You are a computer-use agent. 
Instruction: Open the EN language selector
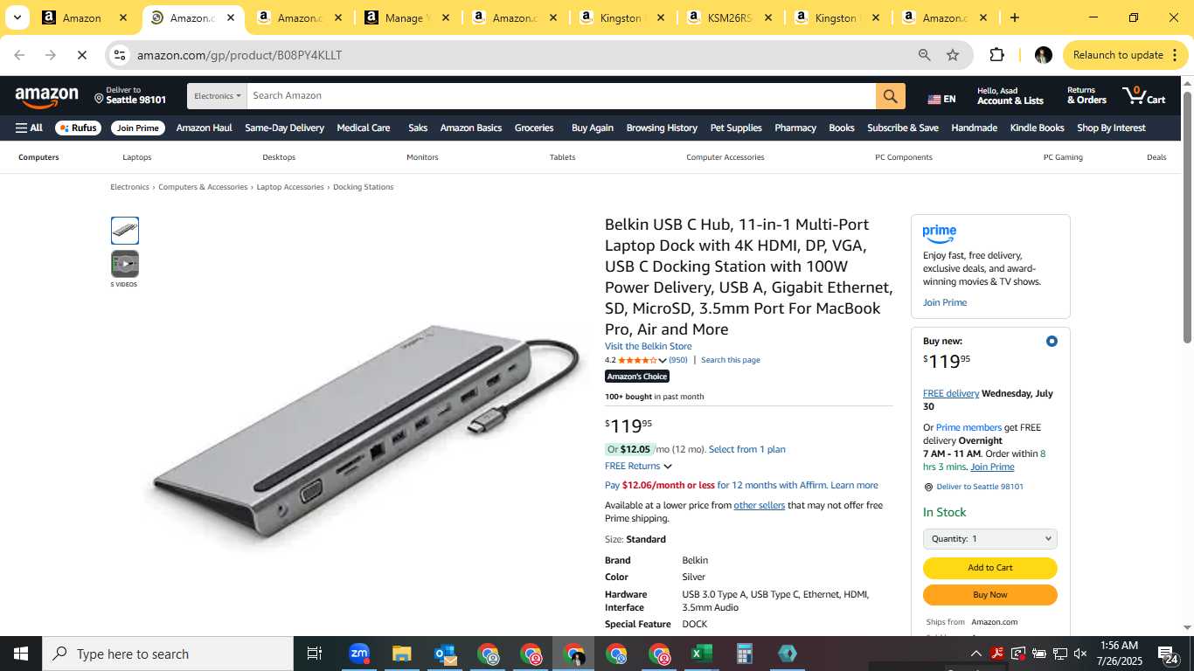pos(941,99)
